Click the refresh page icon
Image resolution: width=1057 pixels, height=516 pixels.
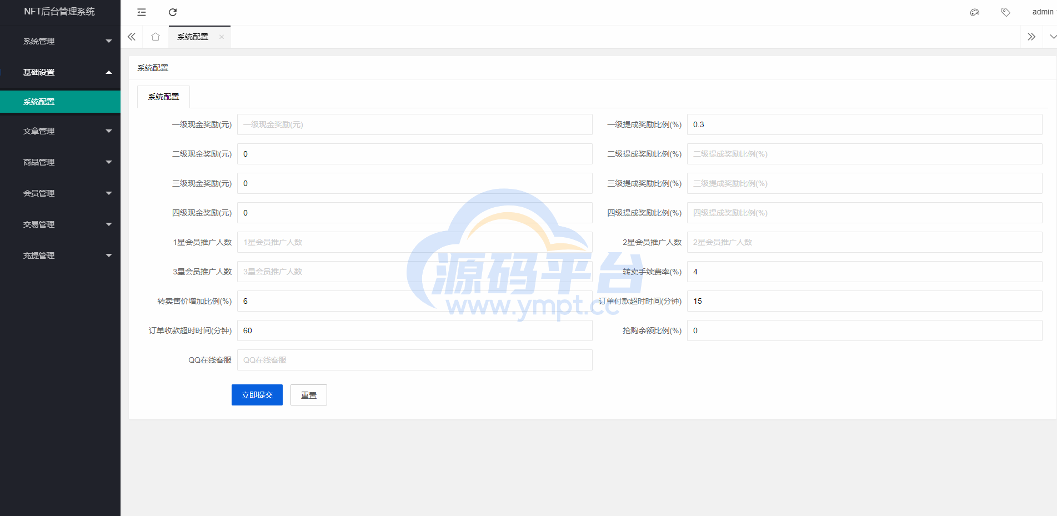point(173,12)
